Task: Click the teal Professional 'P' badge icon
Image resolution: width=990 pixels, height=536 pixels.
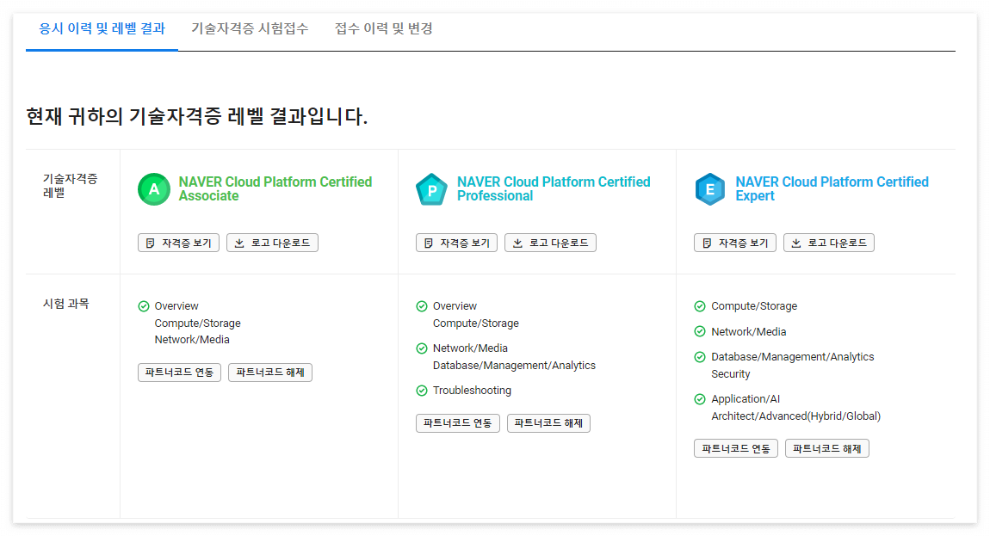Action: (x=432, y=188)
